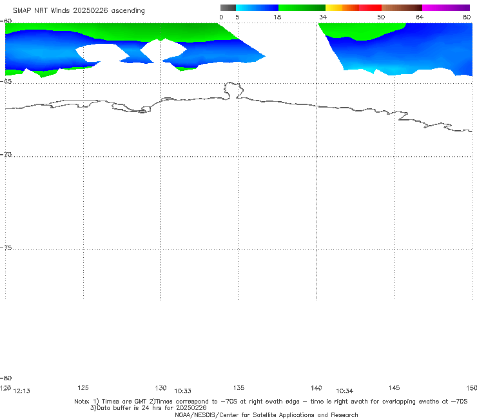
Task: Click the swath time '10:34'
Action: click(x=344, y=391)
